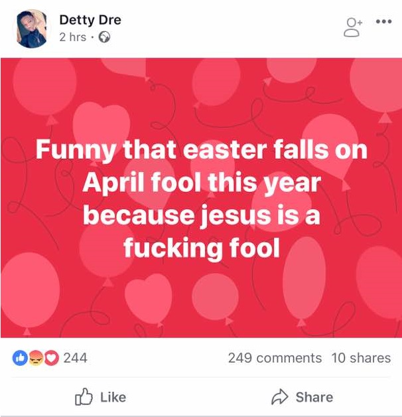
Task: Click the add friend icon
Action: point(354,27)
